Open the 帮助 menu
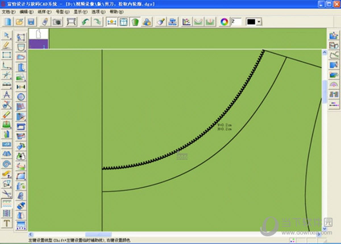The height and width of the screenshot is (244, 341). tap(115, 11)
